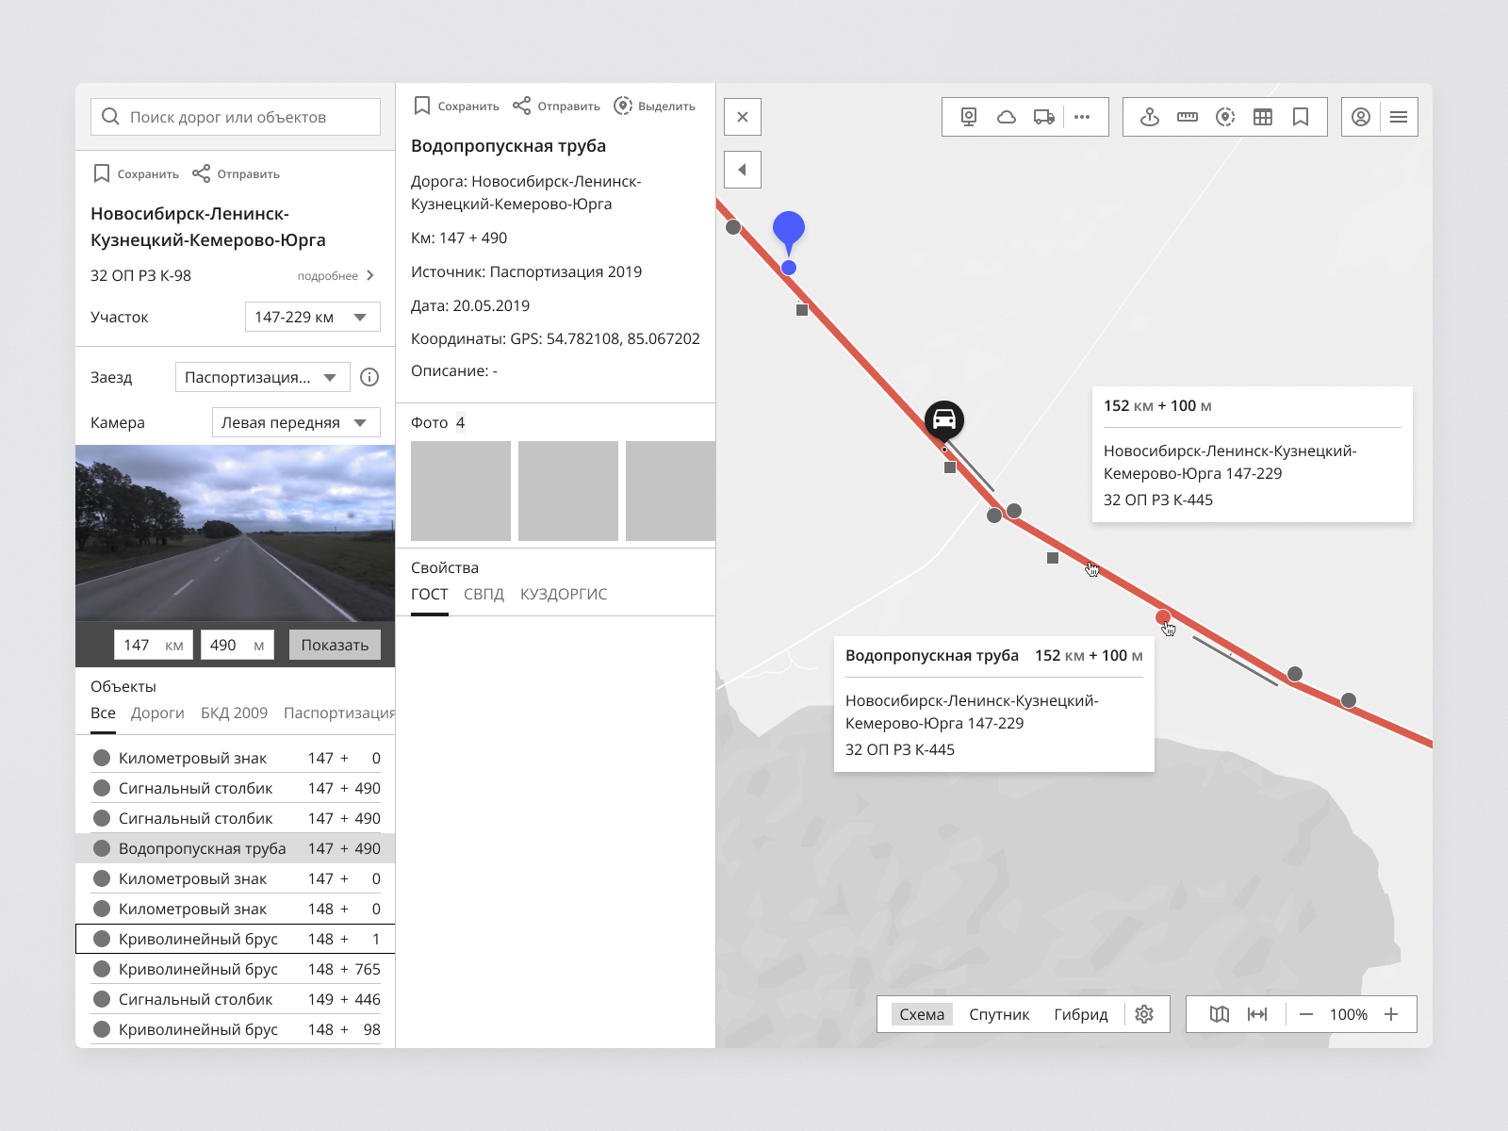Open the user profile icon
This screenshot has height=1131, width=1508.
click(x=1361, y=117)
